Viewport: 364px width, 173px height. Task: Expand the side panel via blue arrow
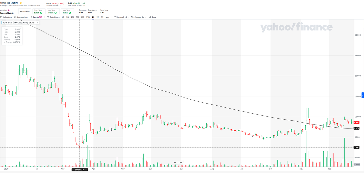[362, 96]
